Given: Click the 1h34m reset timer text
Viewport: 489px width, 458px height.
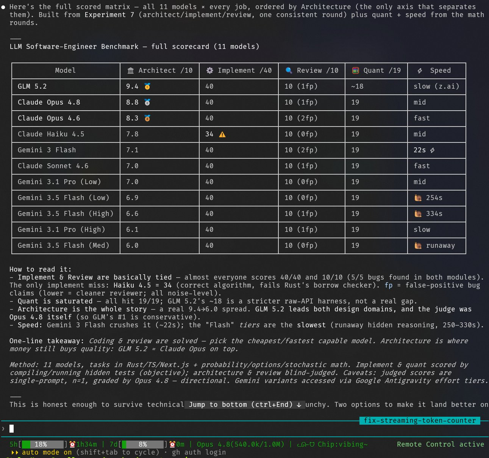Looking at the screenshot, I should point(87,444).
